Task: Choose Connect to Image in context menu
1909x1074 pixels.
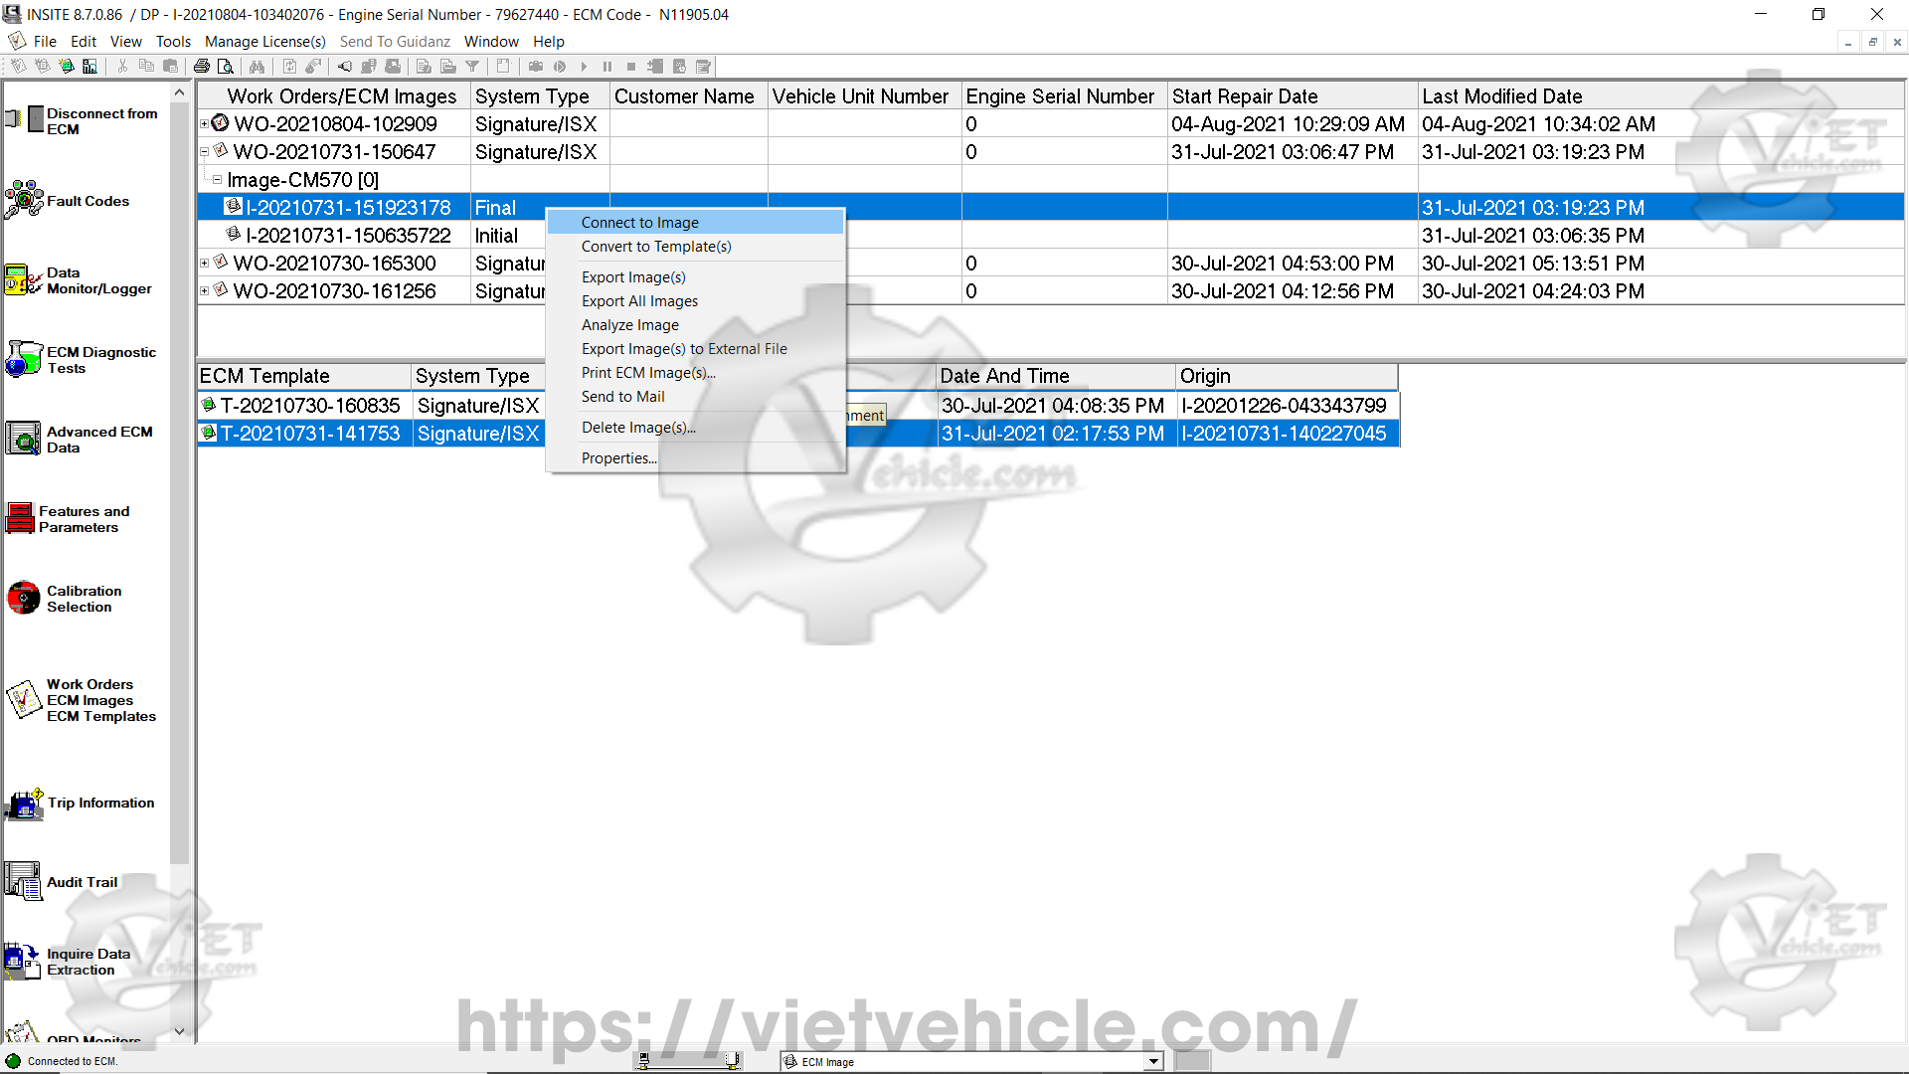Action: (639, 223)
